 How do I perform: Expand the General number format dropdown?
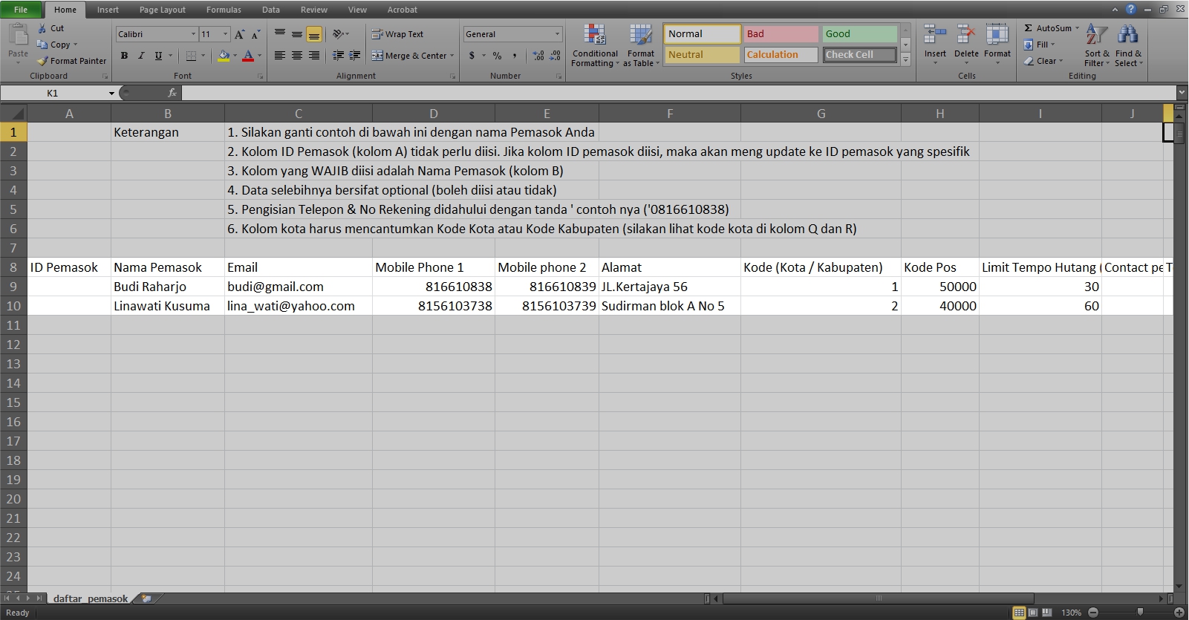click(x=557, y=34)
